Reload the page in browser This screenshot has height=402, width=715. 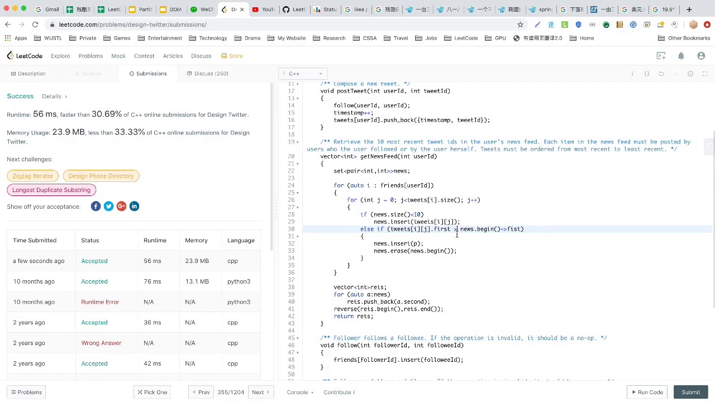(x=35, y=25)
